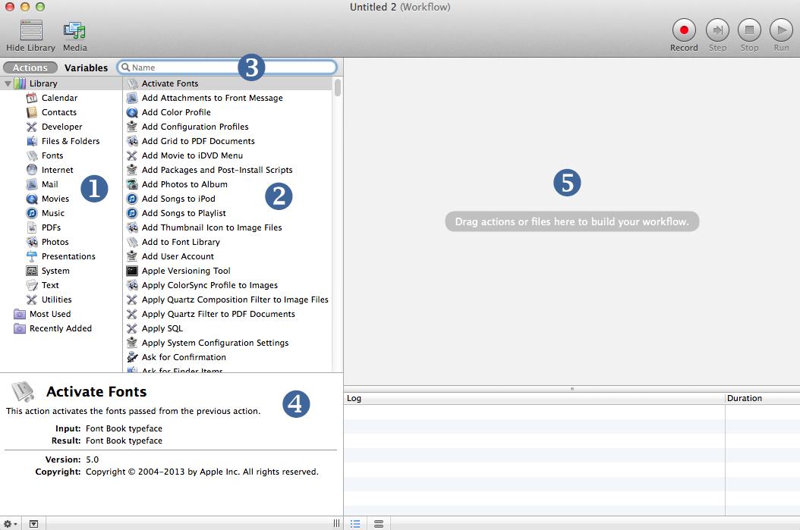Open the Media browser icon

[74, 30]
